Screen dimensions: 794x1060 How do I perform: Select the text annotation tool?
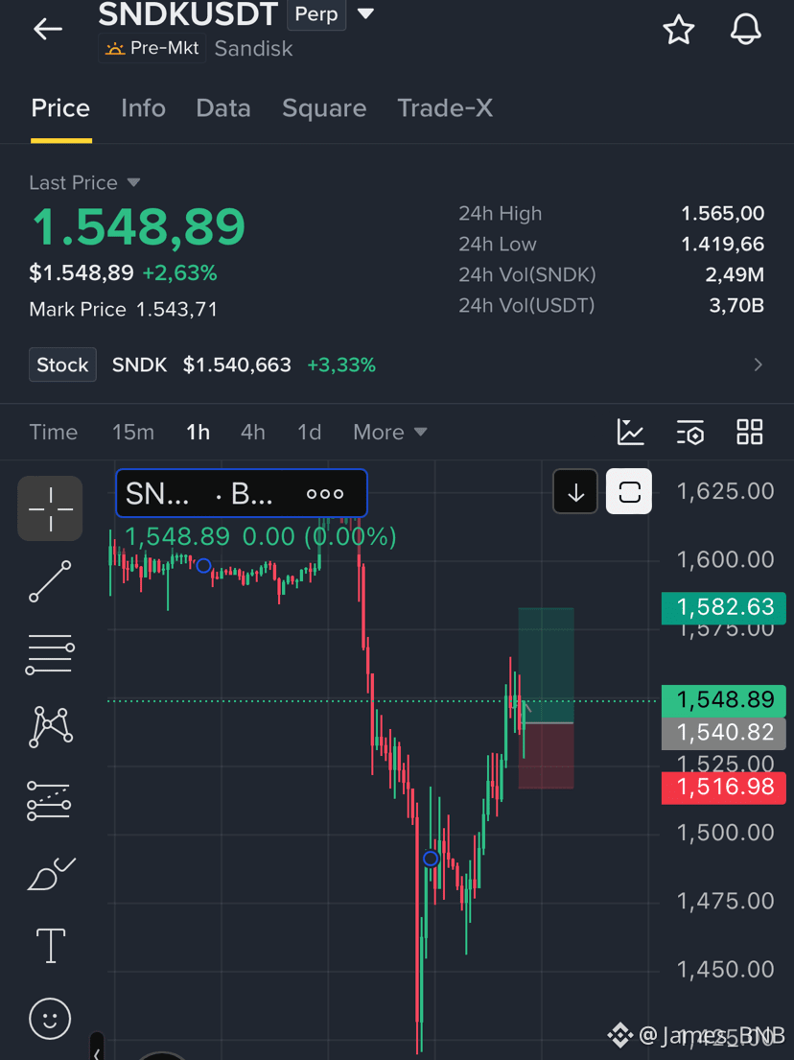51,945
